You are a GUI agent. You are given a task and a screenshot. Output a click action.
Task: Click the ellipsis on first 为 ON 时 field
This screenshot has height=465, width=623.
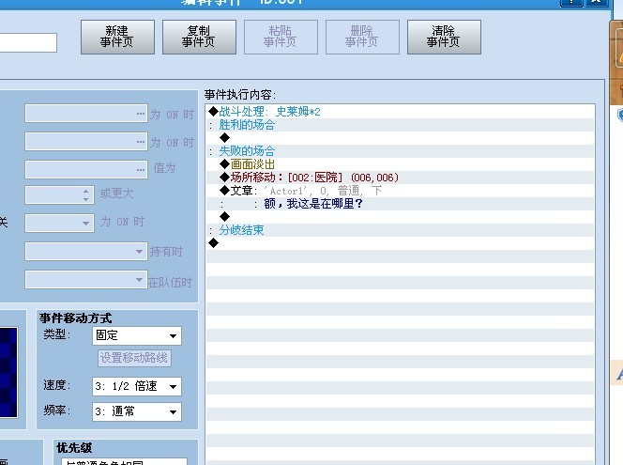click(x=141, y=114)
